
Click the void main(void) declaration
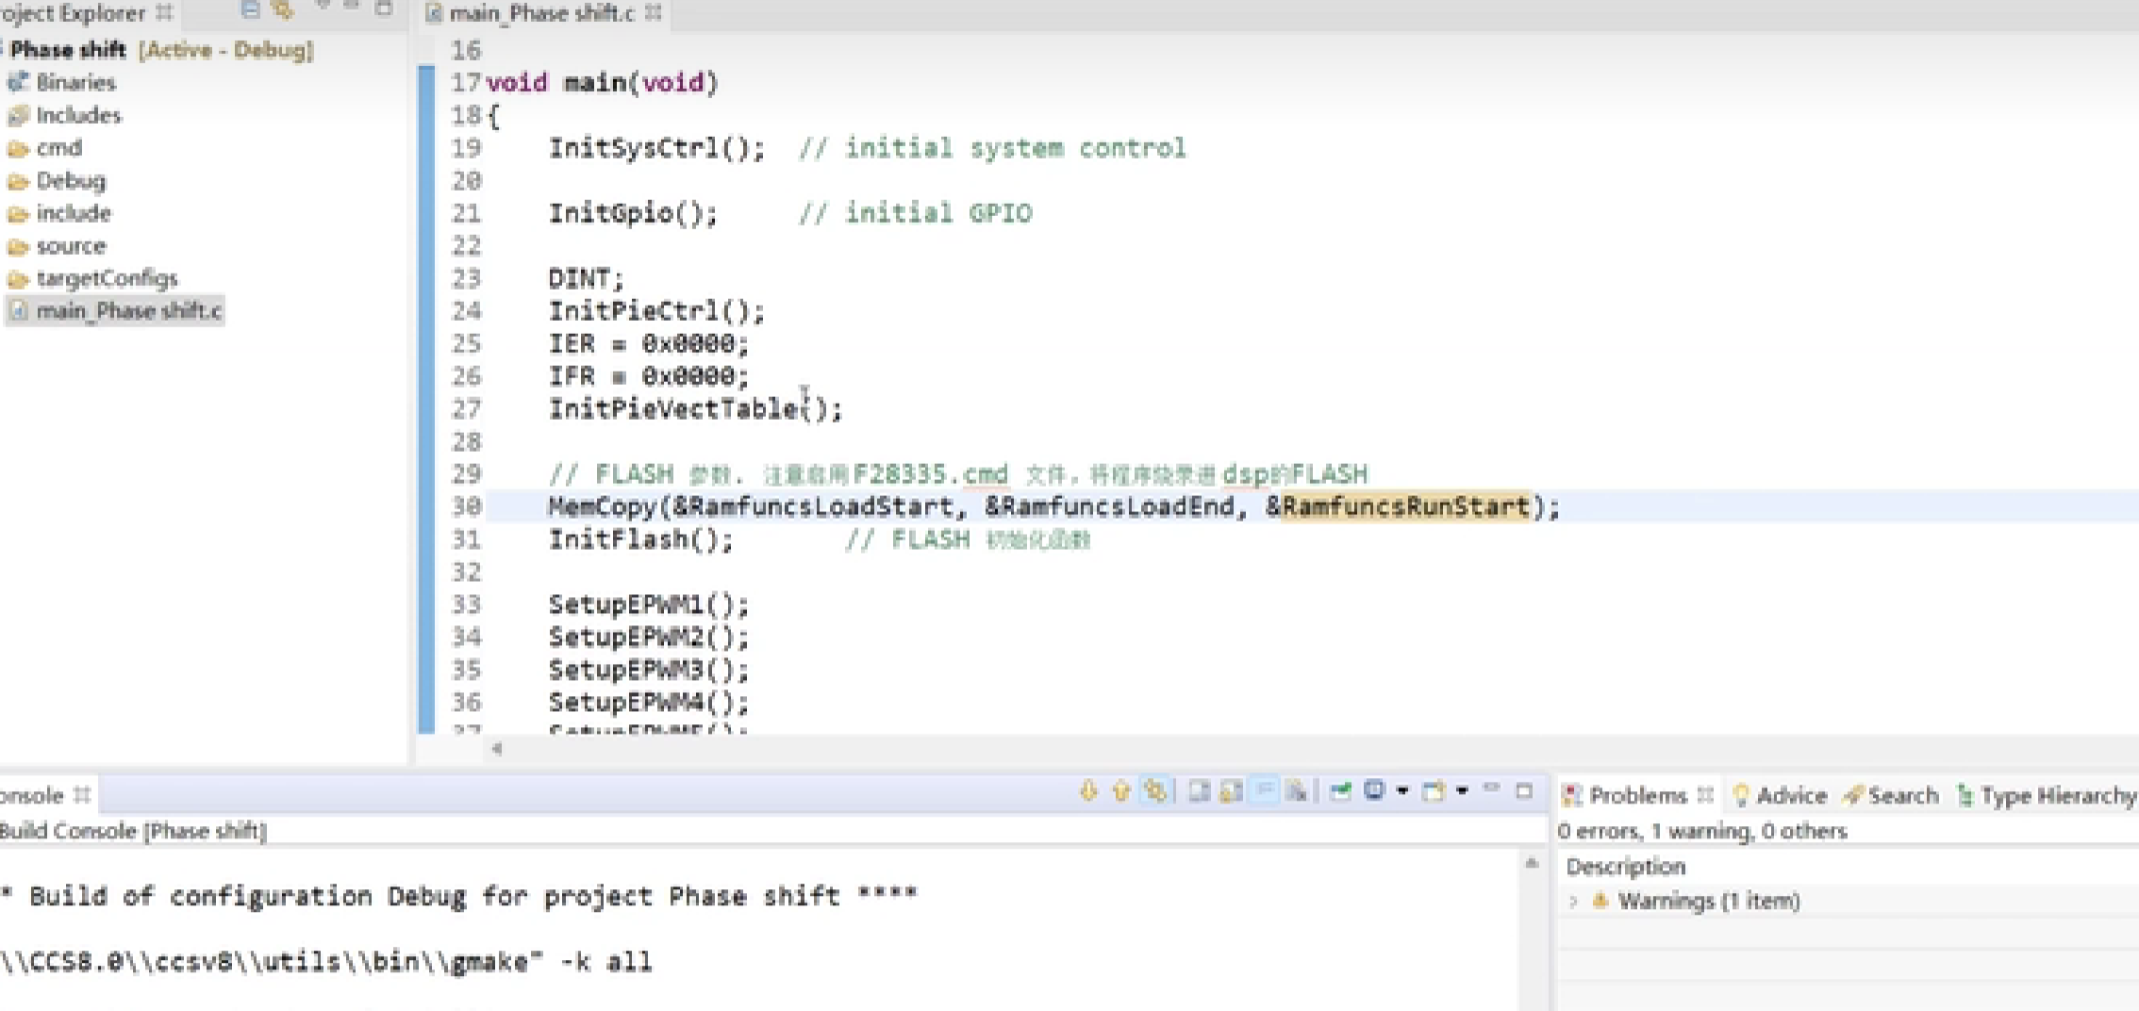(602, 83)
